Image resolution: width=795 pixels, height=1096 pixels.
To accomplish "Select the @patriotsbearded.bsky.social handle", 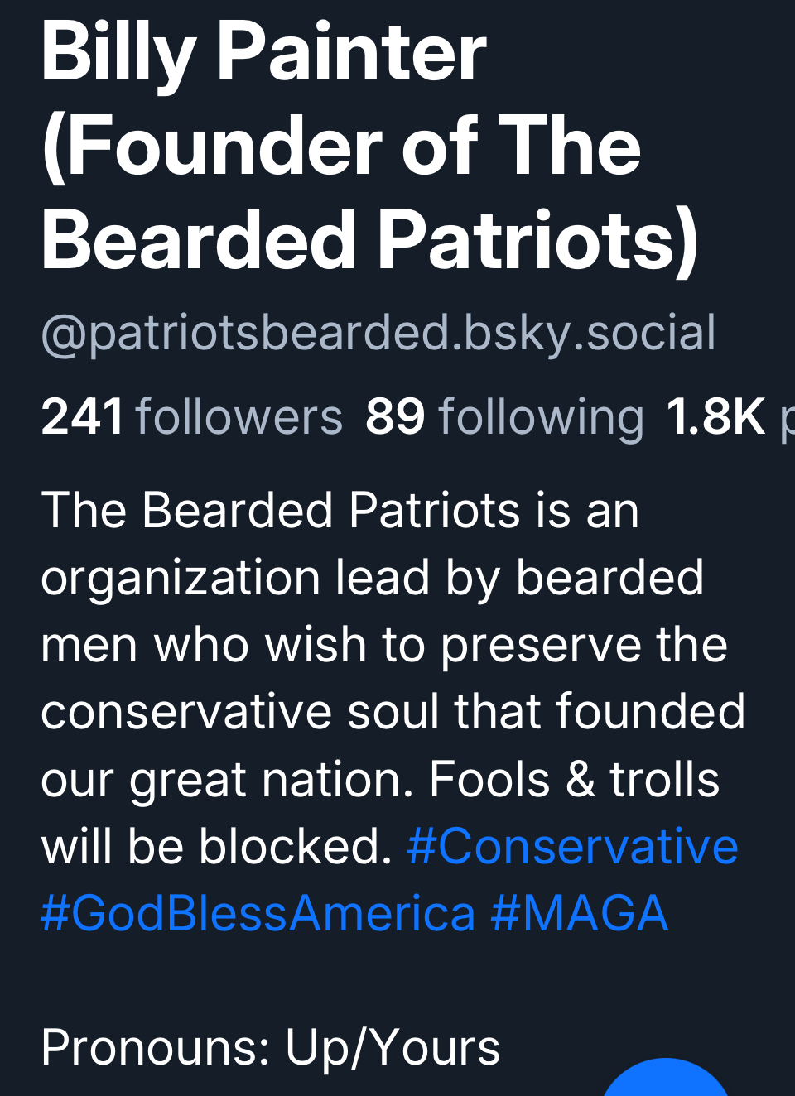I will [378, 333].
